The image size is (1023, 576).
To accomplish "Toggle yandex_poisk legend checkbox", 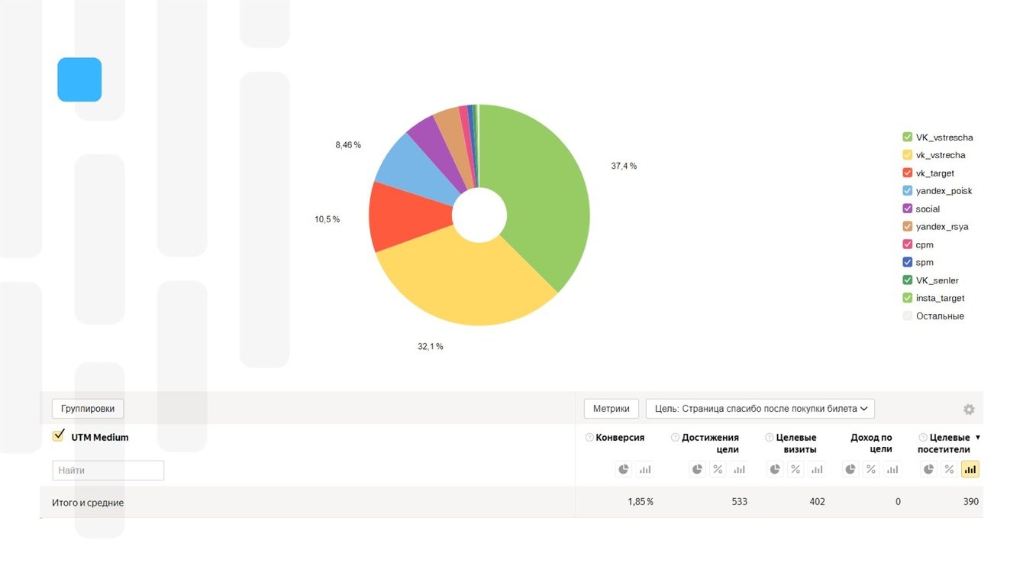I will [907, 191].
